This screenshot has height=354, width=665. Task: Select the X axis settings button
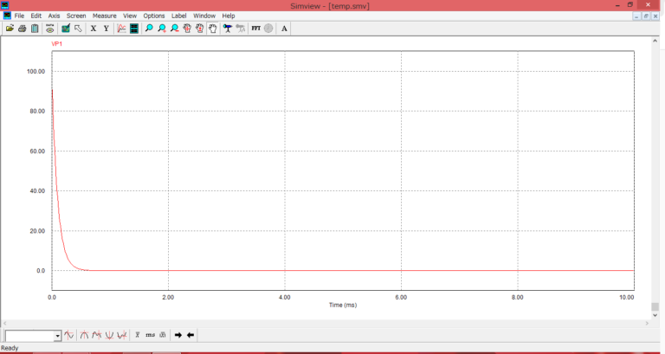(x=94, y=29)
